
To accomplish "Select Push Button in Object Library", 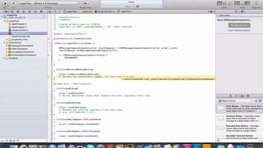I will pos(239,109).
